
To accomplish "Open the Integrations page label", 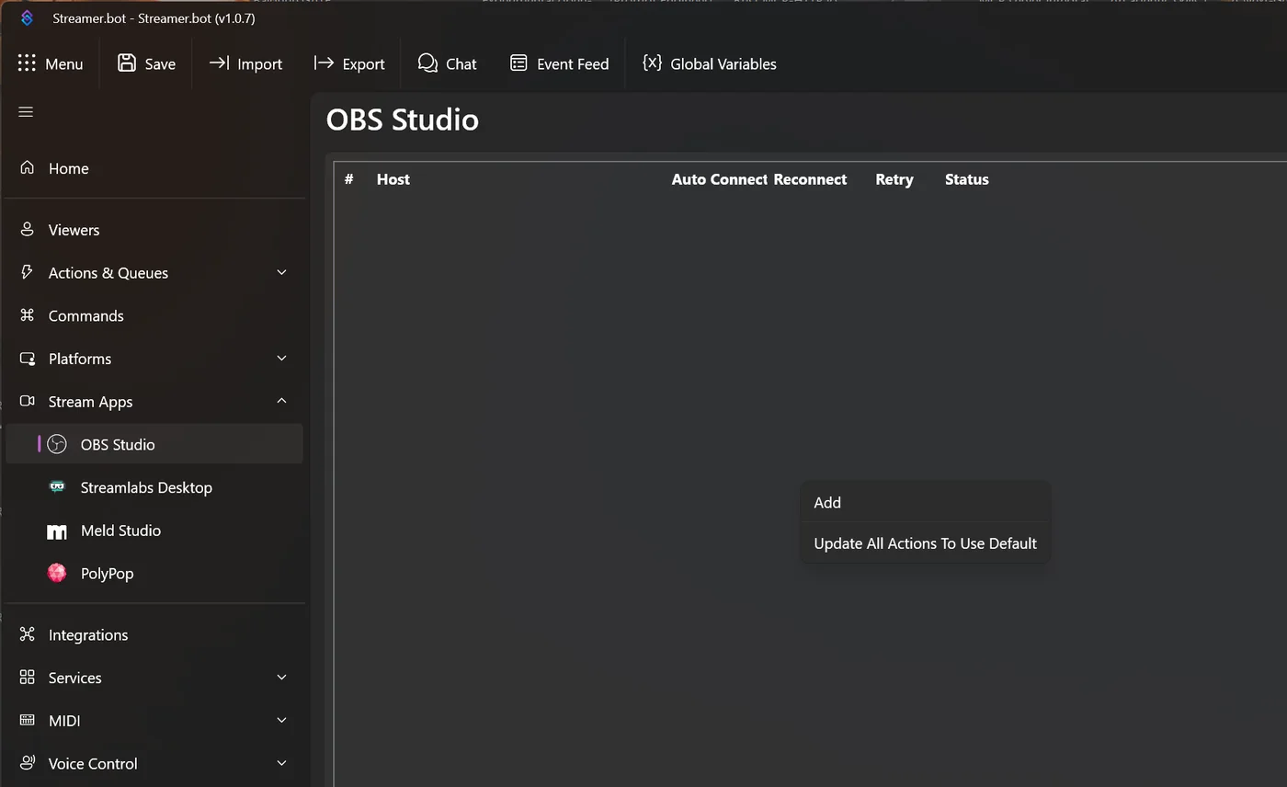I will click(88, 634).
